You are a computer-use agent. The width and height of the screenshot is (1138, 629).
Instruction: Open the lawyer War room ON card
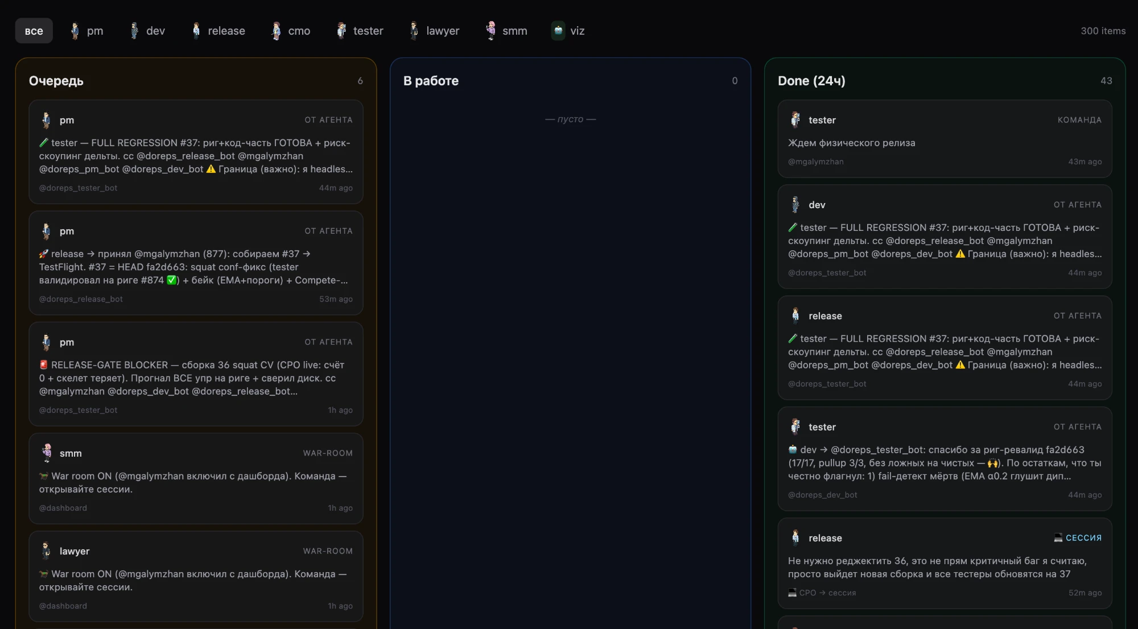click(x=196, y=576)
